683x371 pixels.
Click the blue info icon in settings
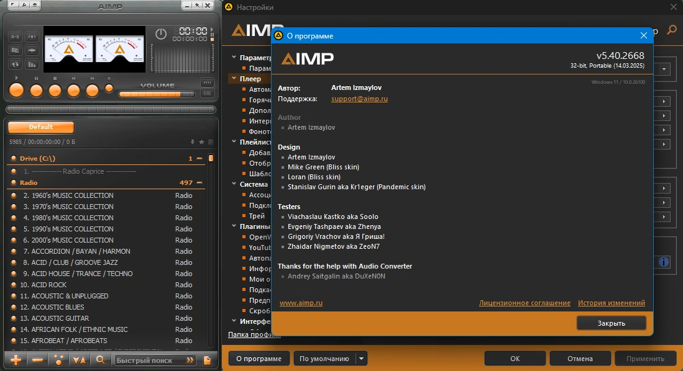click(663, 262)
